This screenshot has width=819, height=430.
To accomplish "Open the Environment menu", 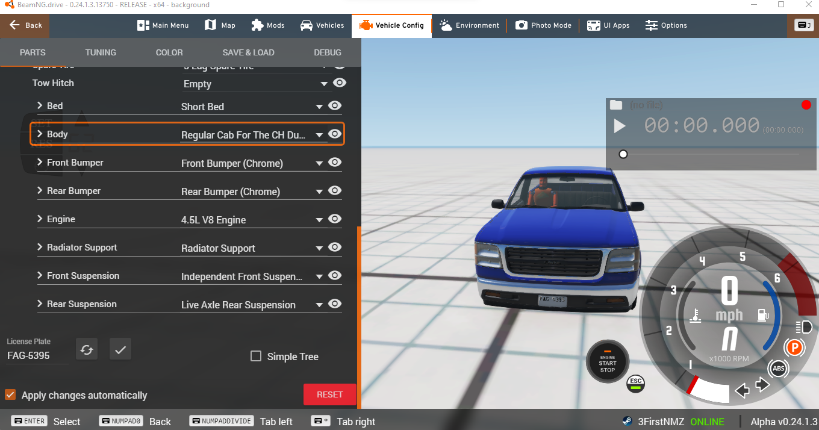I will (x=470, y=25).
